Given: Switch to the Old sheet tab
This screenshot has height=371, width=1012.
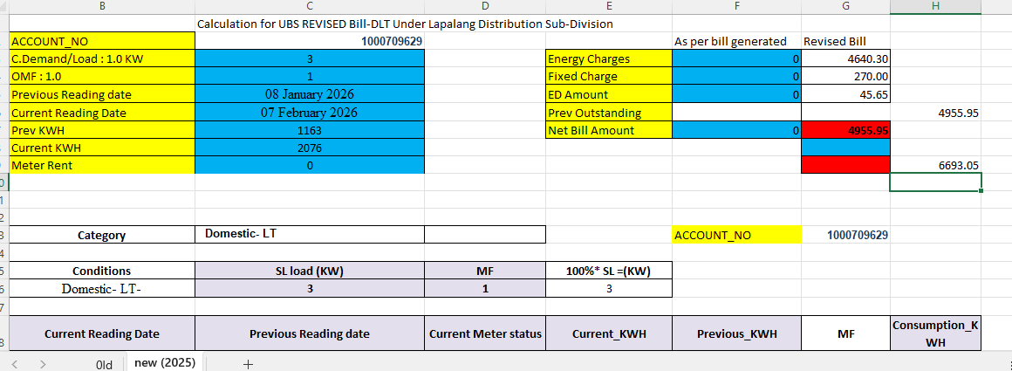Looking at the screenshot, I should click(x=104, y=364).
